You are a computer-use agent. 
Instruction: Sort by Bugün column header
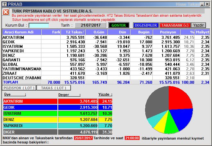[141, 32]
